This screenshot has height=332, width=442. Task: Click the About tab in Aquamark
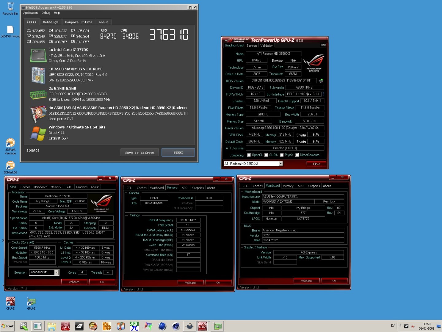103,22
